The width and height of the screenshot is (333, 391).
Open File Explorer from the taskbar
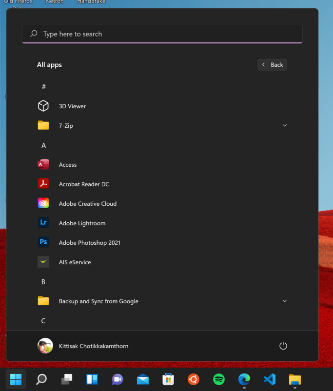click(295, 379)
